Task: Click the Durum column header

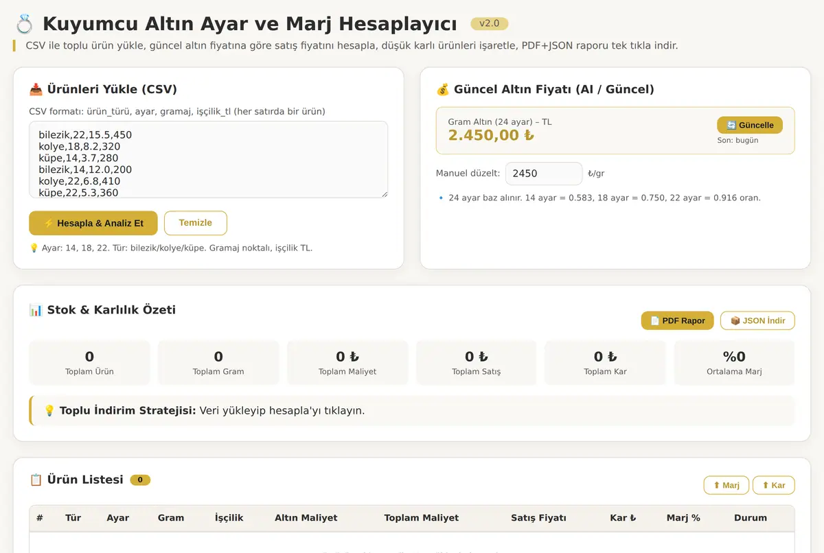Action: click(751, 518)
